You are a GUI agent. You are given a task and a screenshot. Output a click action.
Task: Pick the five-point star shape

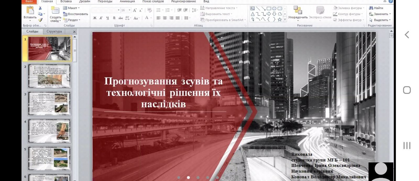coord(280,19)
